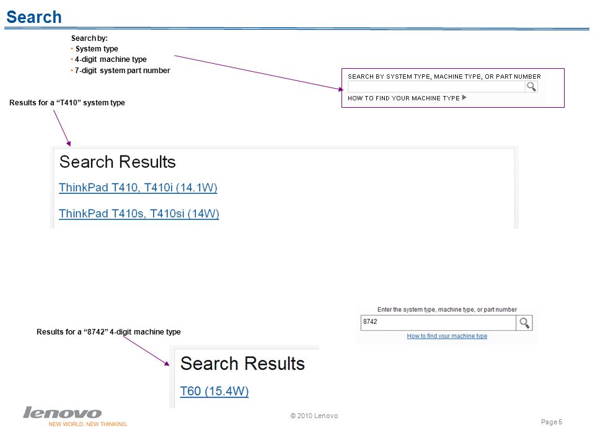The height and width of the screenshot is (446, 595).
Task: Open the T60 (15.4W) search result
Action: pos(214,391)
